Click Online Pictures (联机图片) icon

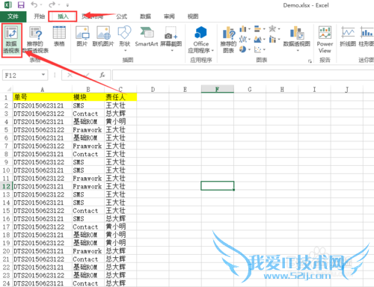[x=103, y=37]
